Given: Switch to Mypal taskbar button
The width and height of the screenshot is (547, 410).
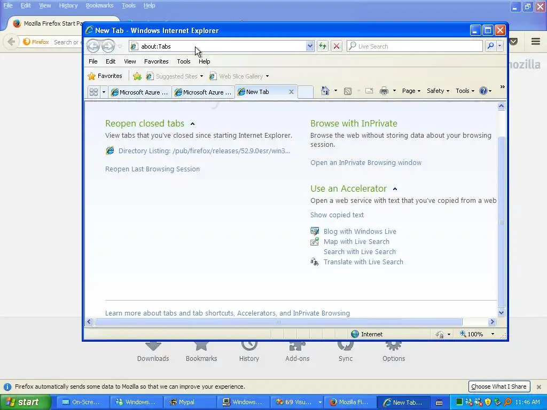Looking at the screenshot, I should tap(190, 402).
